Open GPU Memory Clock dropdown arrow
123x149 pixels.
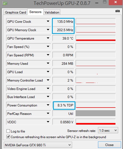[x=48, y=30]
